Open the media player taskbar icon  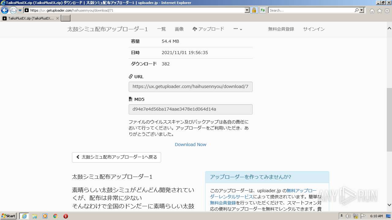[x=45, y=216]
